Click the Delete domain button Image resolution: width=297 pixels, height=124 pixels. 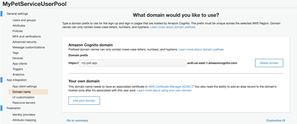point(269,63)
